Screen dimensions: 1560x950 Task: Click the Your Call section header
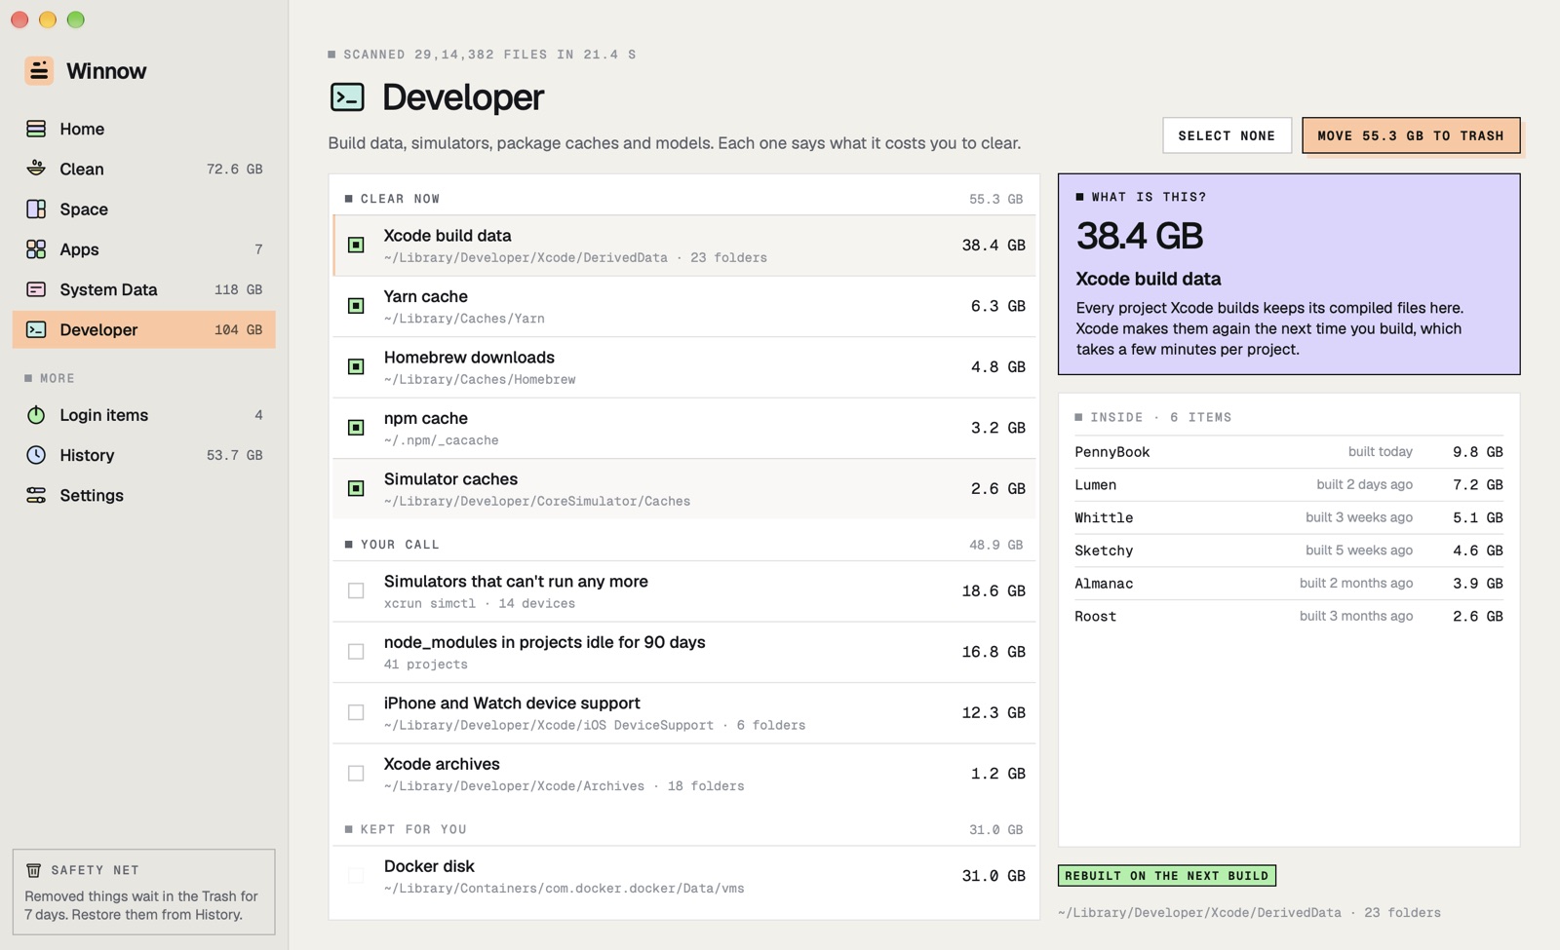[684, 545]
